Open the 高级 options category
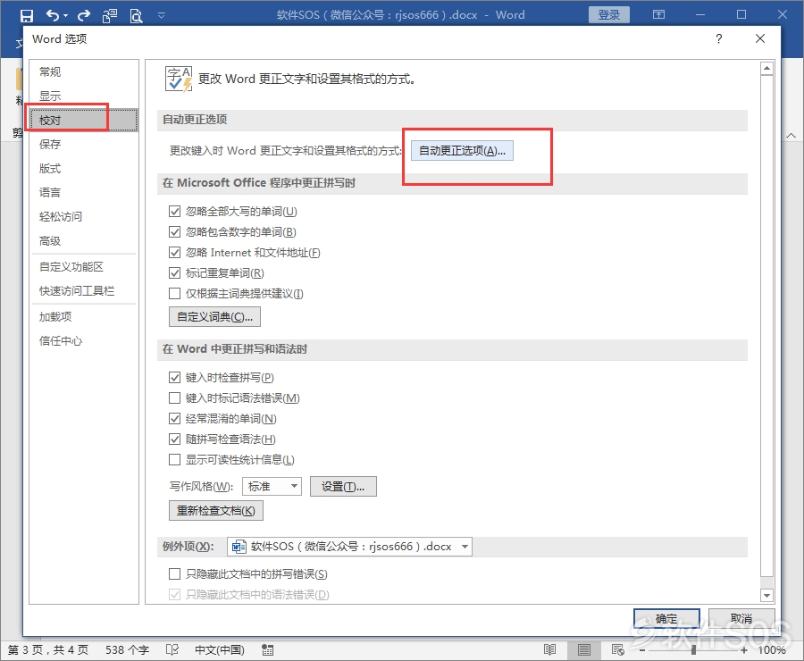This screenshot has height=661, width=804. click(x=84, y=240)
